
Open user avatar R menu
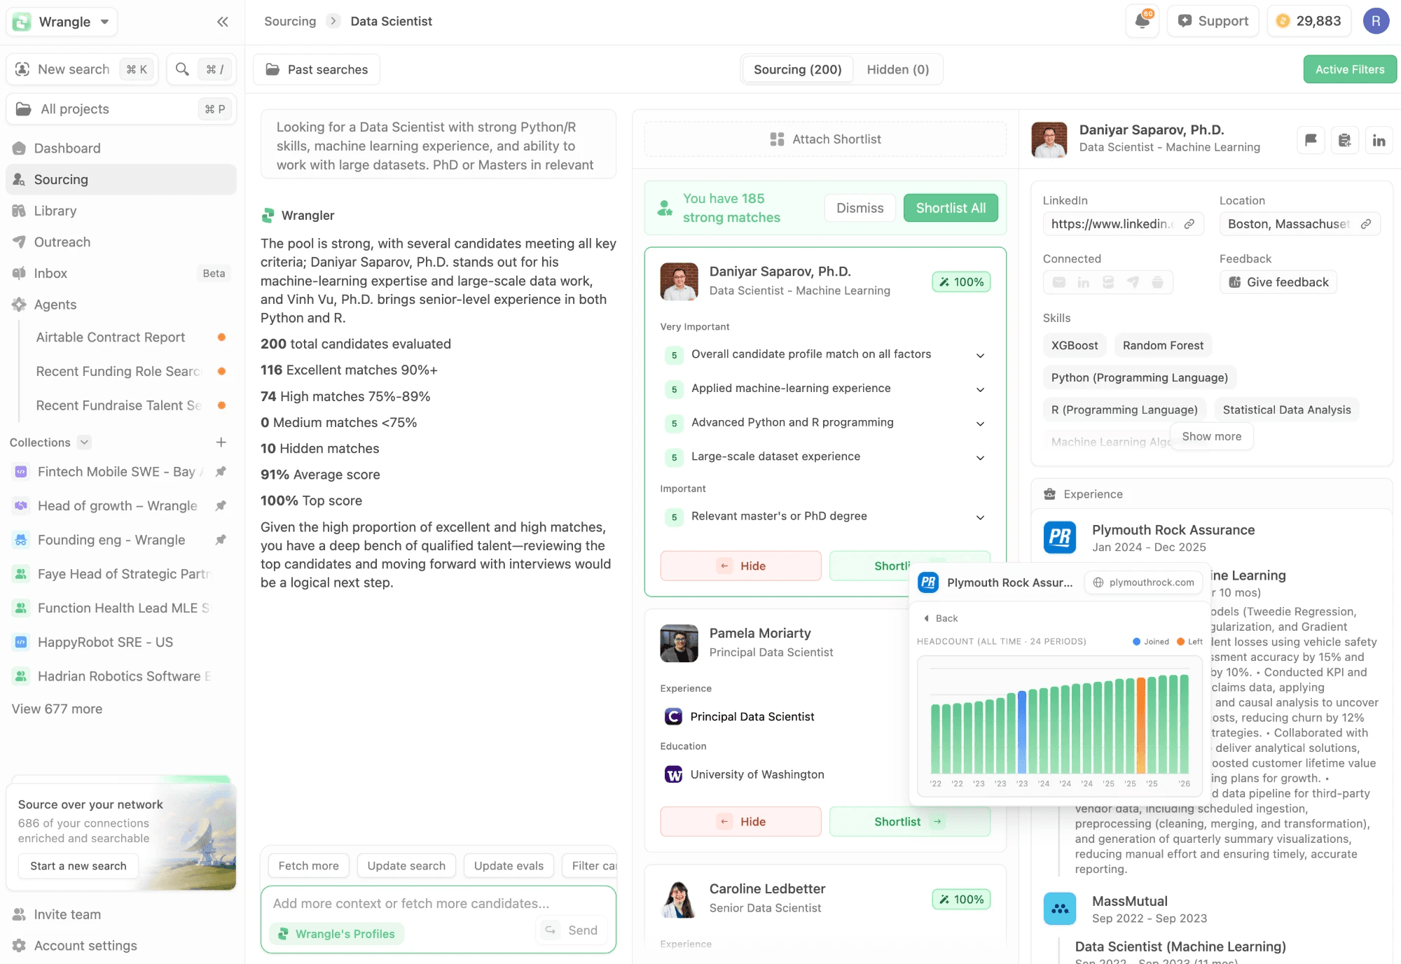coord(1376,21)
